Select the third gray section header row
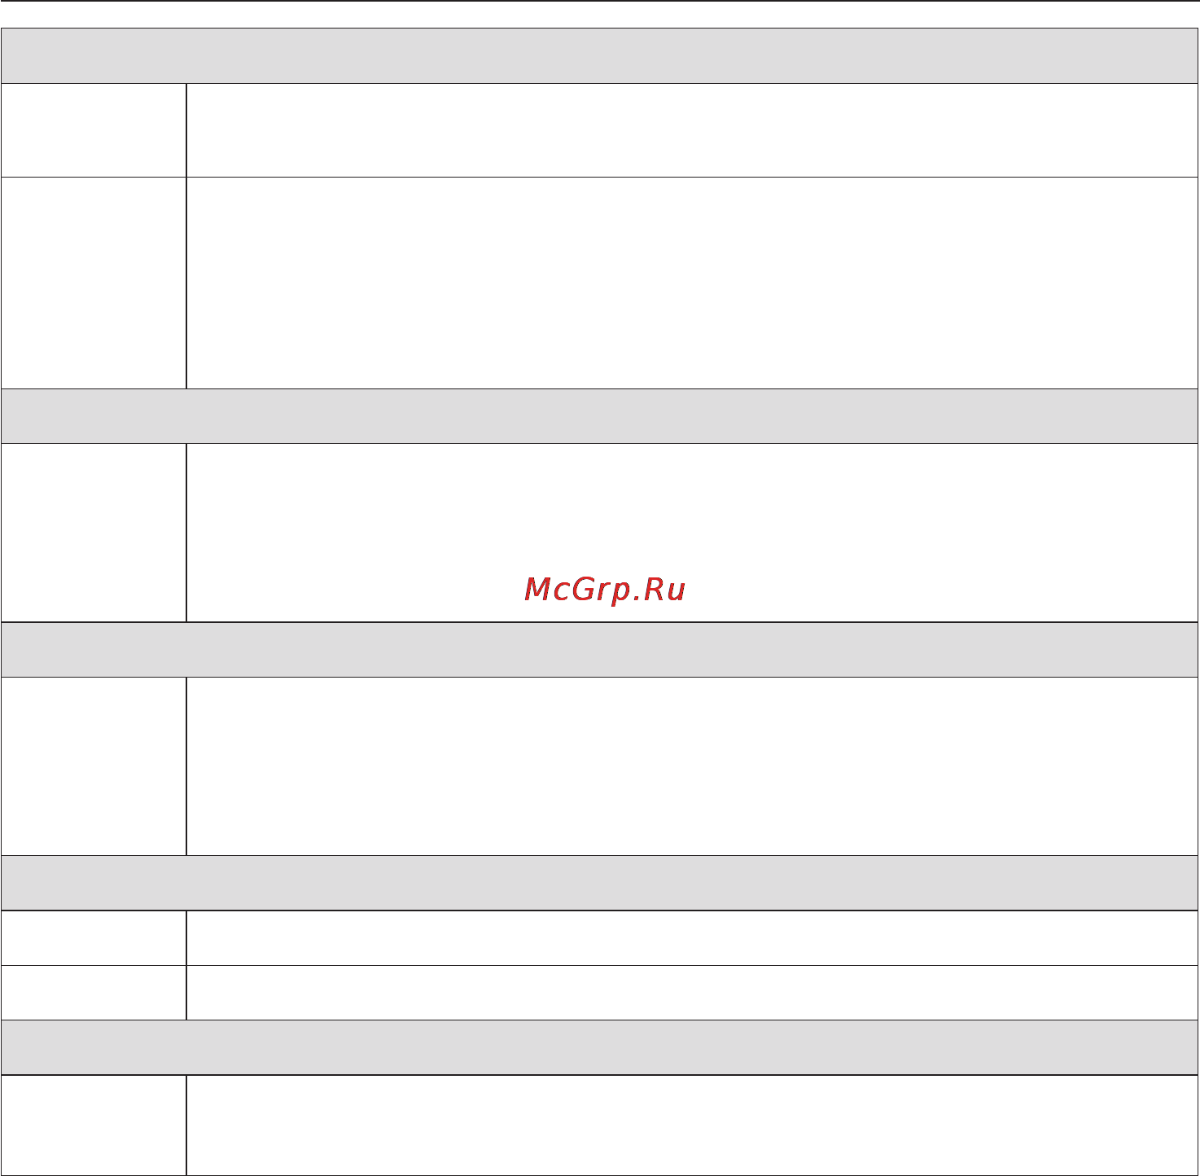 [599, 650]
